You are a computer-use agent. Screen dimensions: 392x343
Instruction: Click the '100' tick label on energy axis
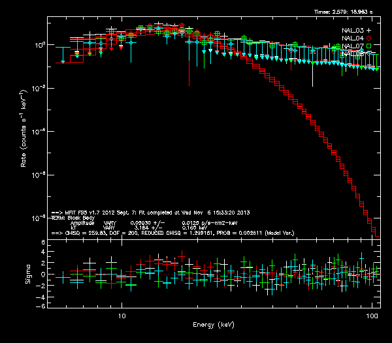click(x=372, y=315)
